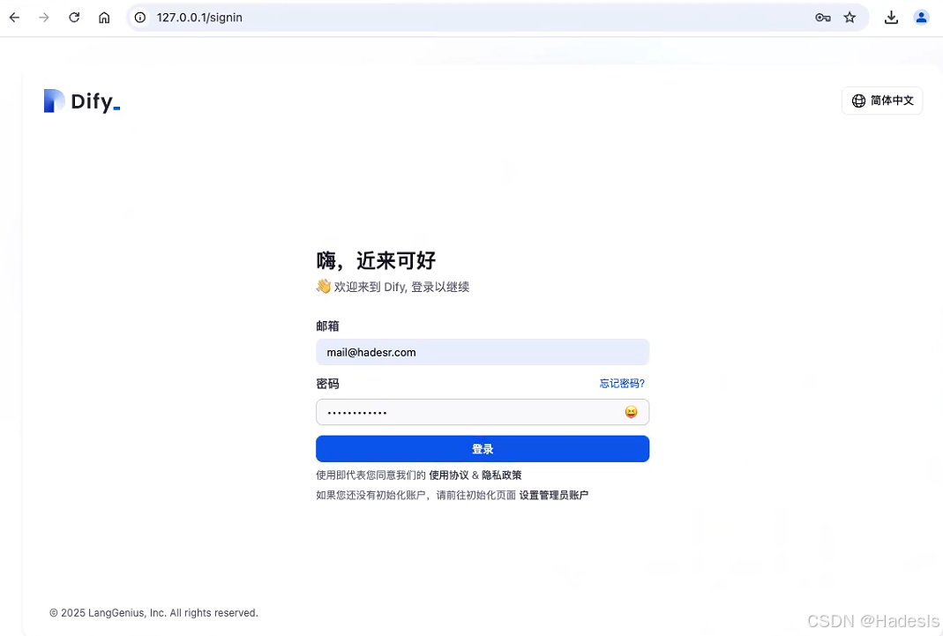943x636 pixels.
Task: Open the 使用协议 link
Action: point(449,475)
